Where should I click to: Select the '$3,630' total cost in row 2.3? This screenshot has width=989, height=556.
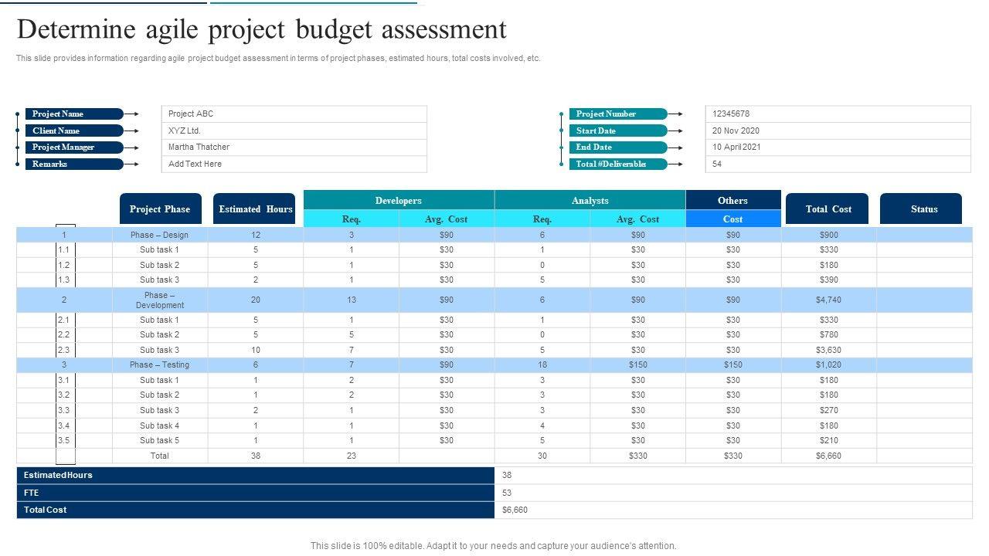[828, 350]
